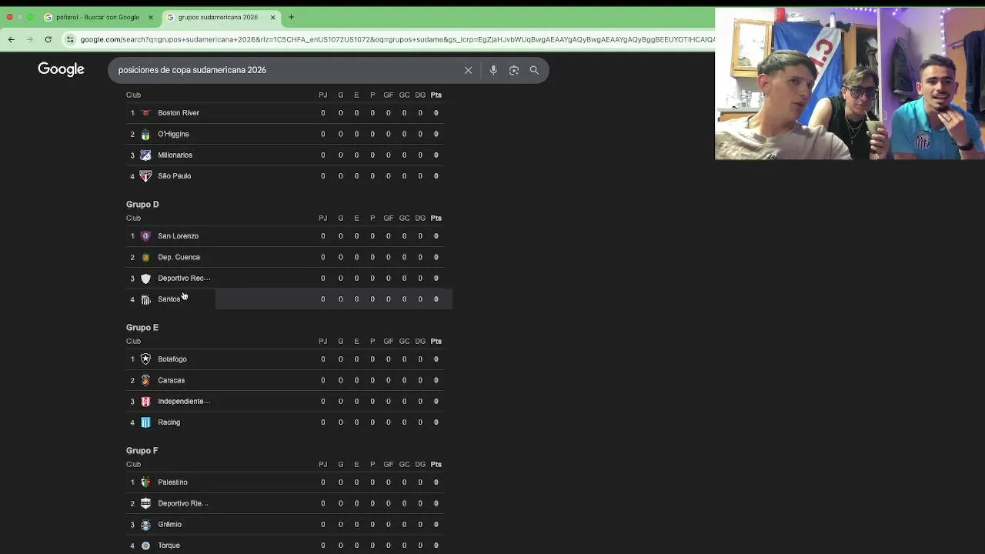985x554 pixels.
Task: Open São Paulo team name
Action: coord(174,176)
